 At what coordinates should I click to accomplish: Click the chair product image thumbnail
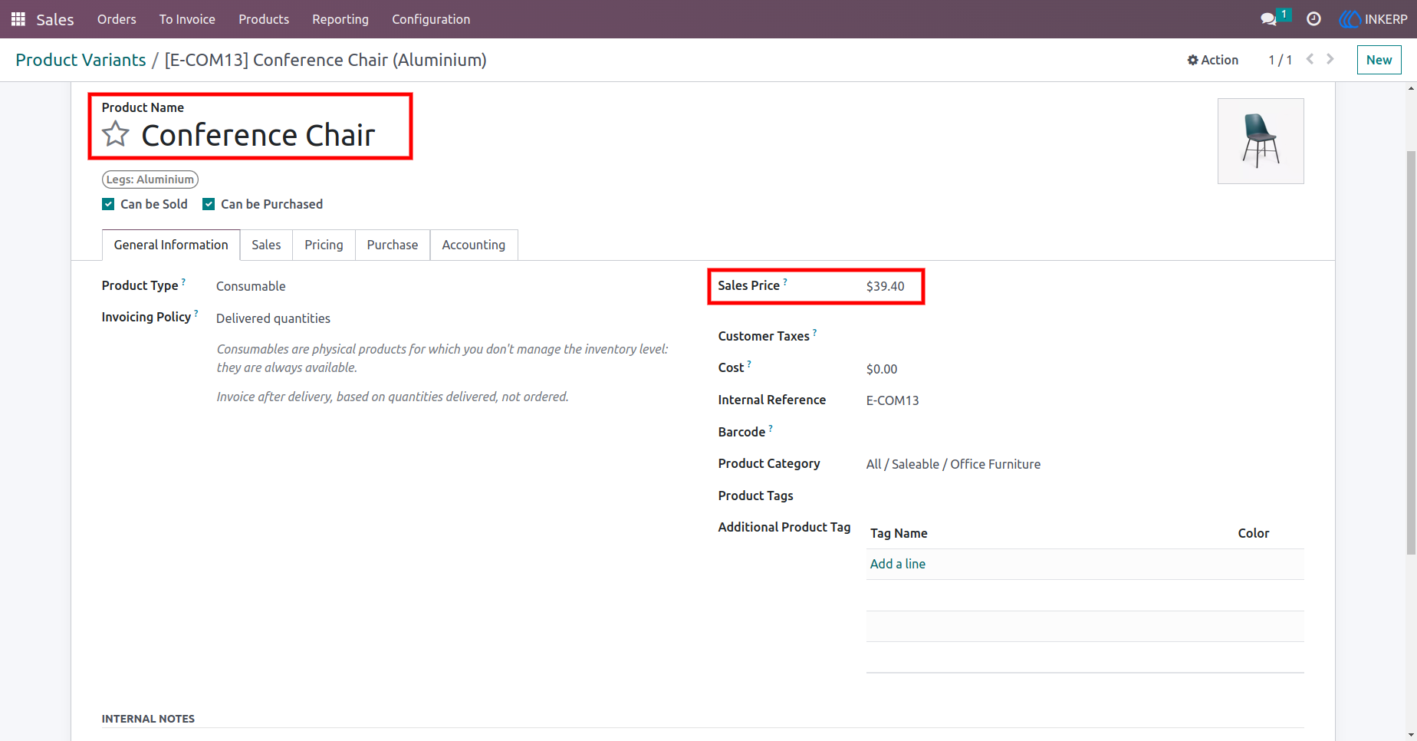(1261, 141)
